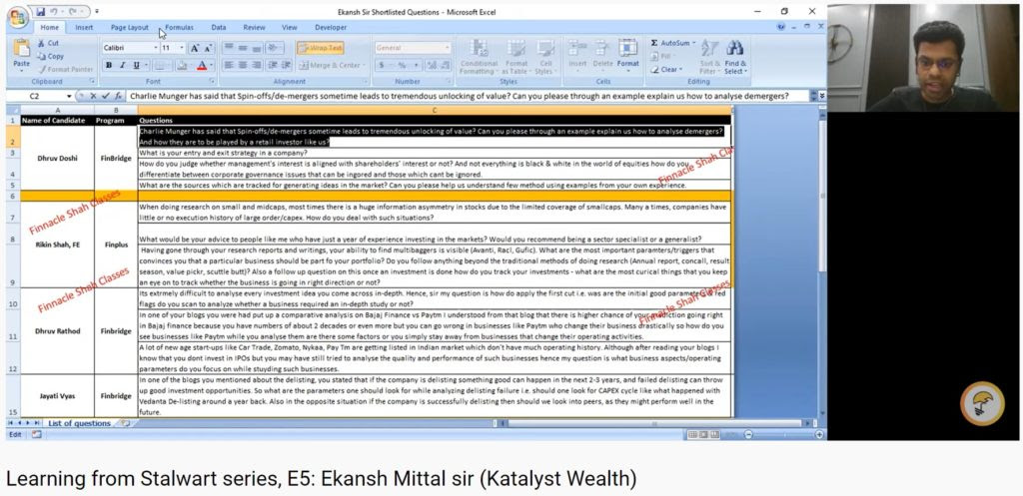This screenshot has width=1023, height=496.
Task: Click the Accounting dollar format icon
Action: click(x=382, y=65)
